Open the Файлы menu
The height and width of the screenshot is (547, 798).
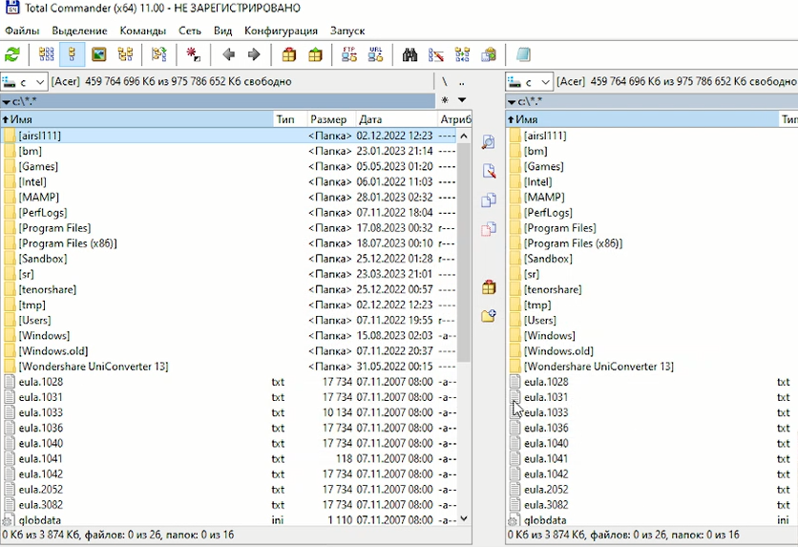click(x=22, y=31)
